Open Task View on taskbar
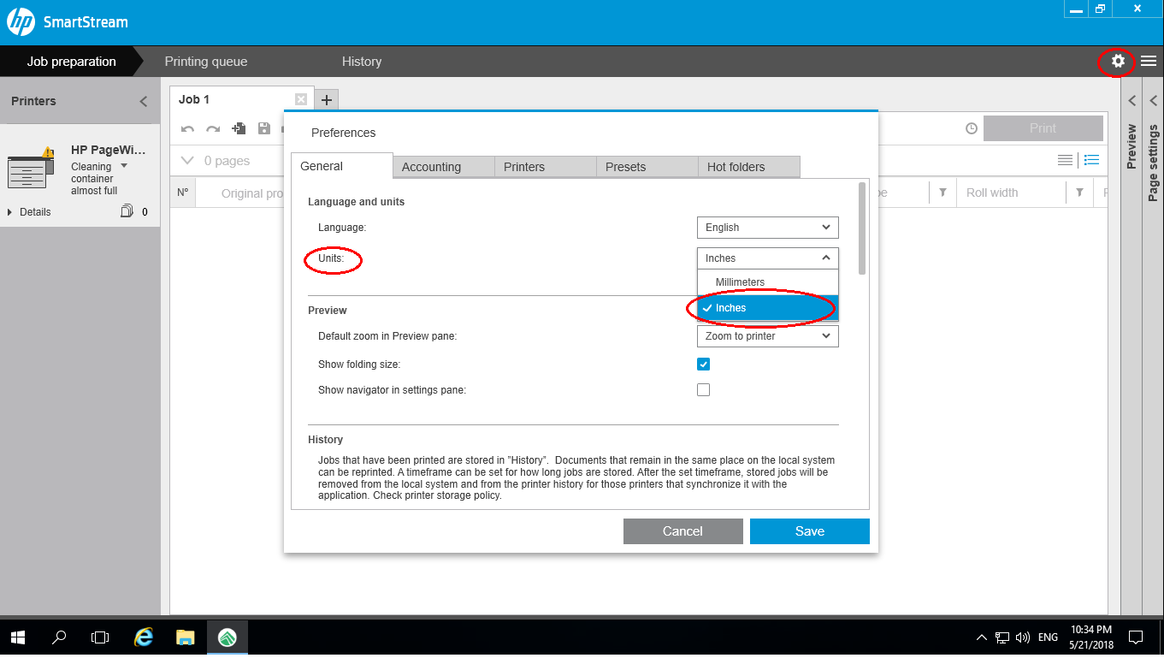The height and width of the screenshot is (658, 1164). click(x=100, y=637)
